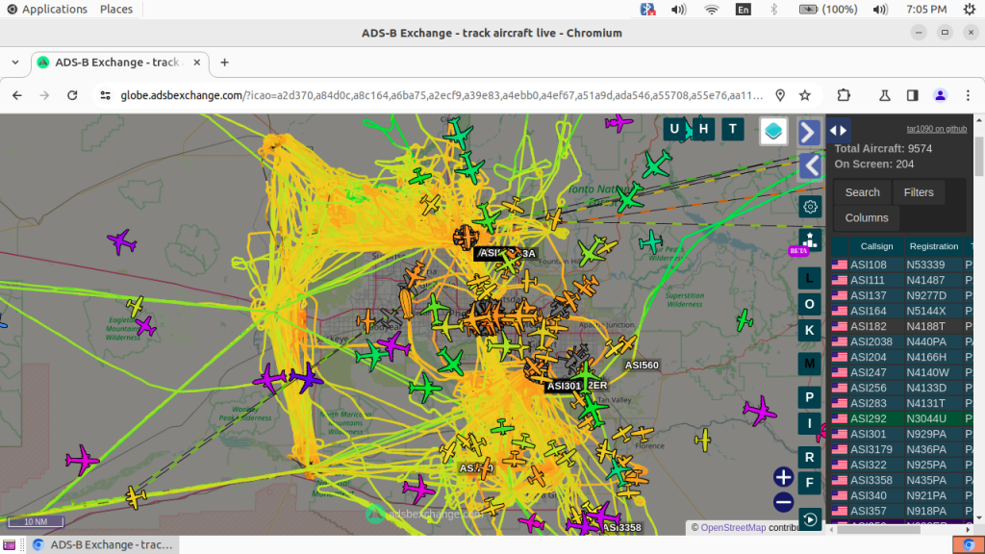The height and width of the screenshot is (554, 985).
Task: Click the left chevron sidebar button
Action: 810,166
